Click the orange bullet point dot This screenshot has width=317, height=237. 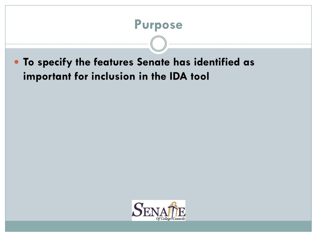[17, 62]
